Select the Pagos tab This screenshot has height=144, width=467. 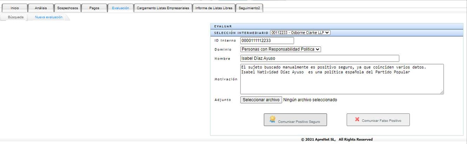click(x=94, y=8)
